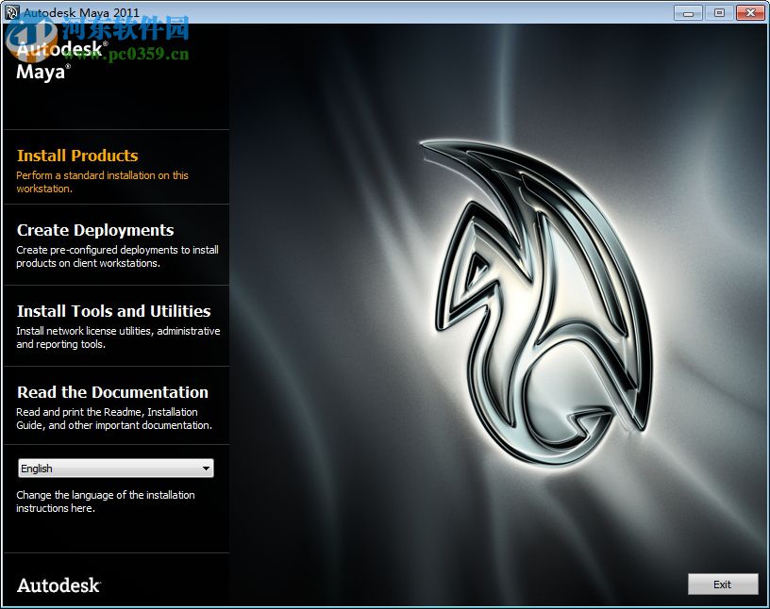Minimize the installer window
The image size is (770, 609).
tap(689, 13)
